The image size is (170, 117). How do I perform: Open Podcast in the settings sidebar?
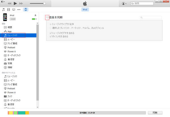[9, 47]
